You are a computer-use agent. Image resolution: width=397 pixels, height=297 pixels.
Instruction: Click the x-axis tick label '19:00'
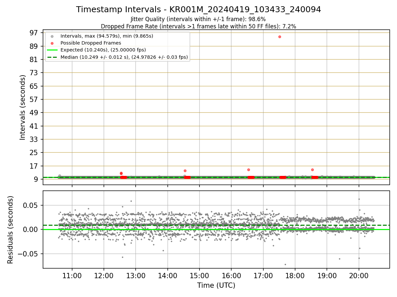327,275
